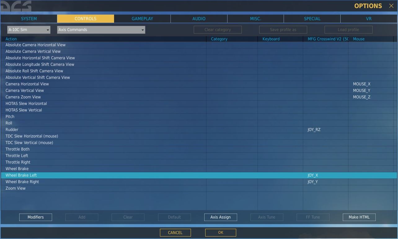Screen dimensions: 398x239
Task: Select the Pitch axis row
Action: pyautogui.click(x=199, y=117)
